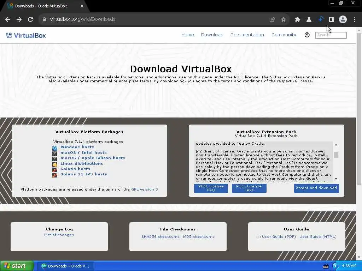This screenshot has height=271, width=362.
Task: Click the page vertical scrollbar thumb
Action: (359, 109)
